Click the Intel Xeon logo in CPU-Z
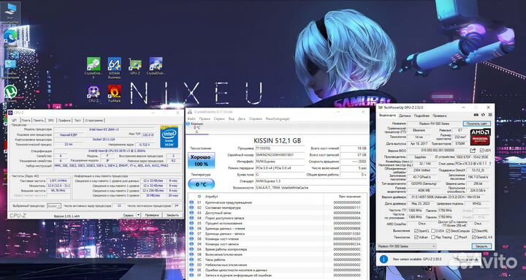 tap(169, 137)
